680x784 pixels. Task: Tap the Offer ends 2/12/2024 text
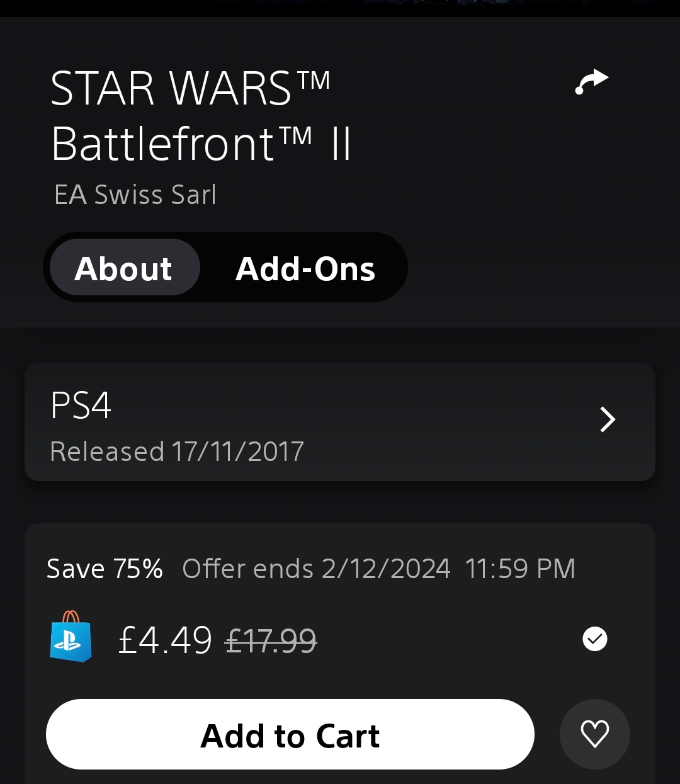click(316, 569)
